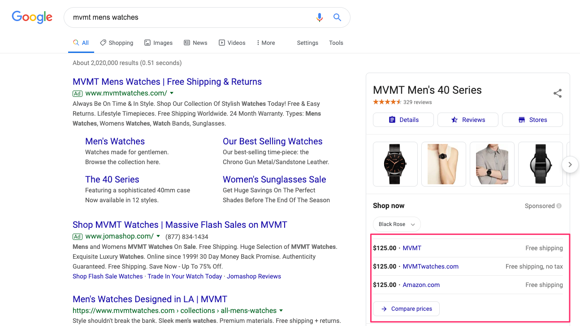The width and height of the screenshot is (580, 326).
Task: Open the More search options menu
Action: click(x=266, y=43)
